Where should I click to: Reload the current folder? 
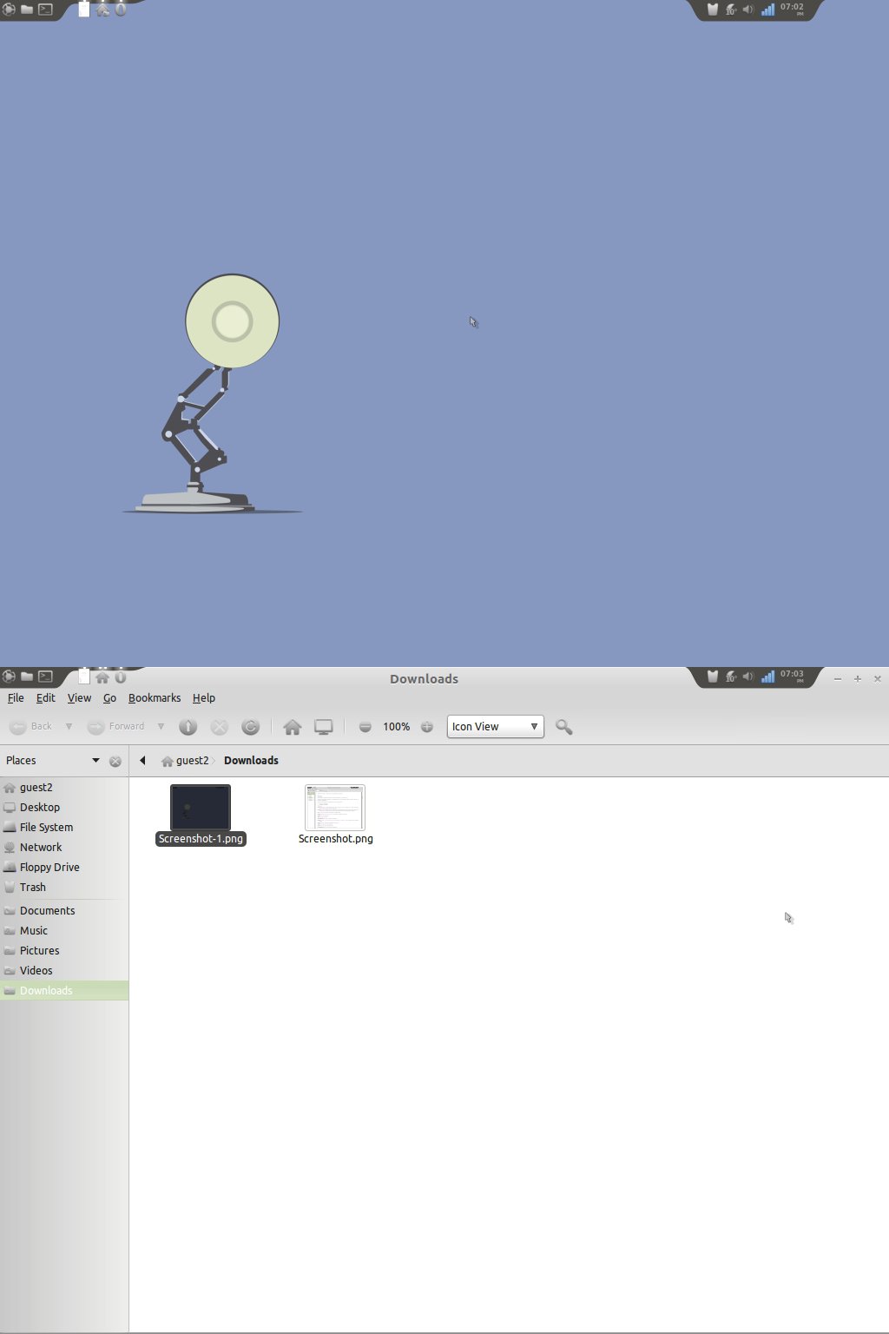coord(250,727)
